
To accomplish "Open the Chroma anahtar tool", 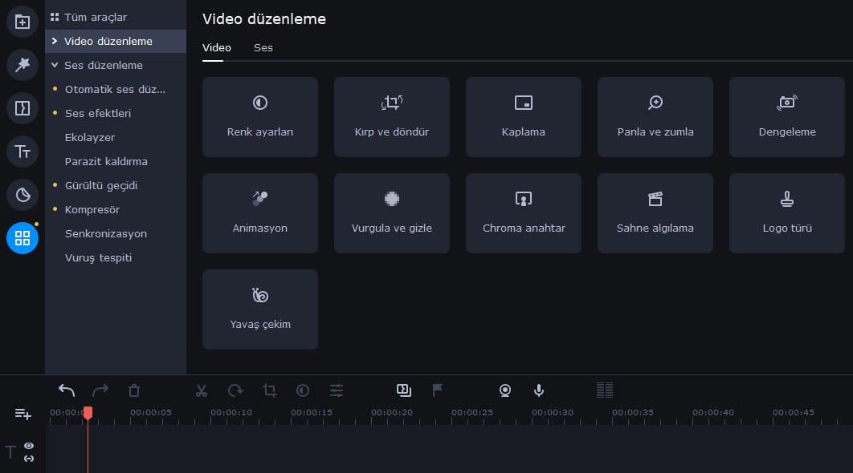I will click(x=523, y=213).
